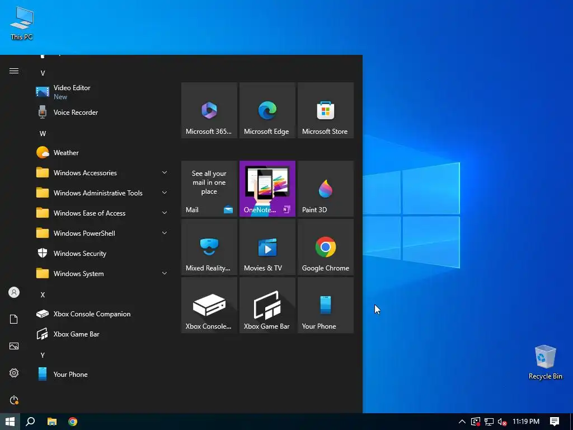Open Windows Security in app list
The height and width of the screenshot is (430, 573).
click(x=102, y=254)
